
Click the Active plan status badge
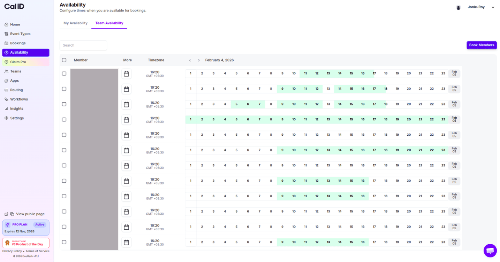click(x=40, y=224)
